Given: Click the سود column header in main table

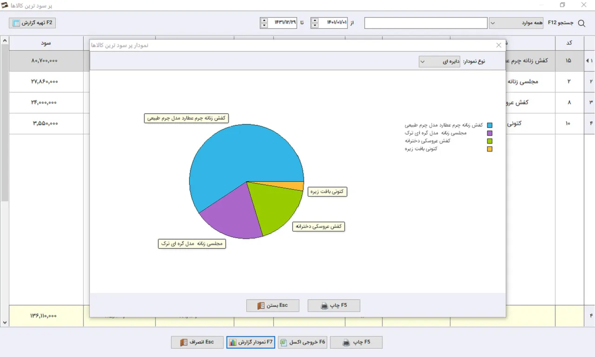Looking at the screenshot, I should click(46, 43).
